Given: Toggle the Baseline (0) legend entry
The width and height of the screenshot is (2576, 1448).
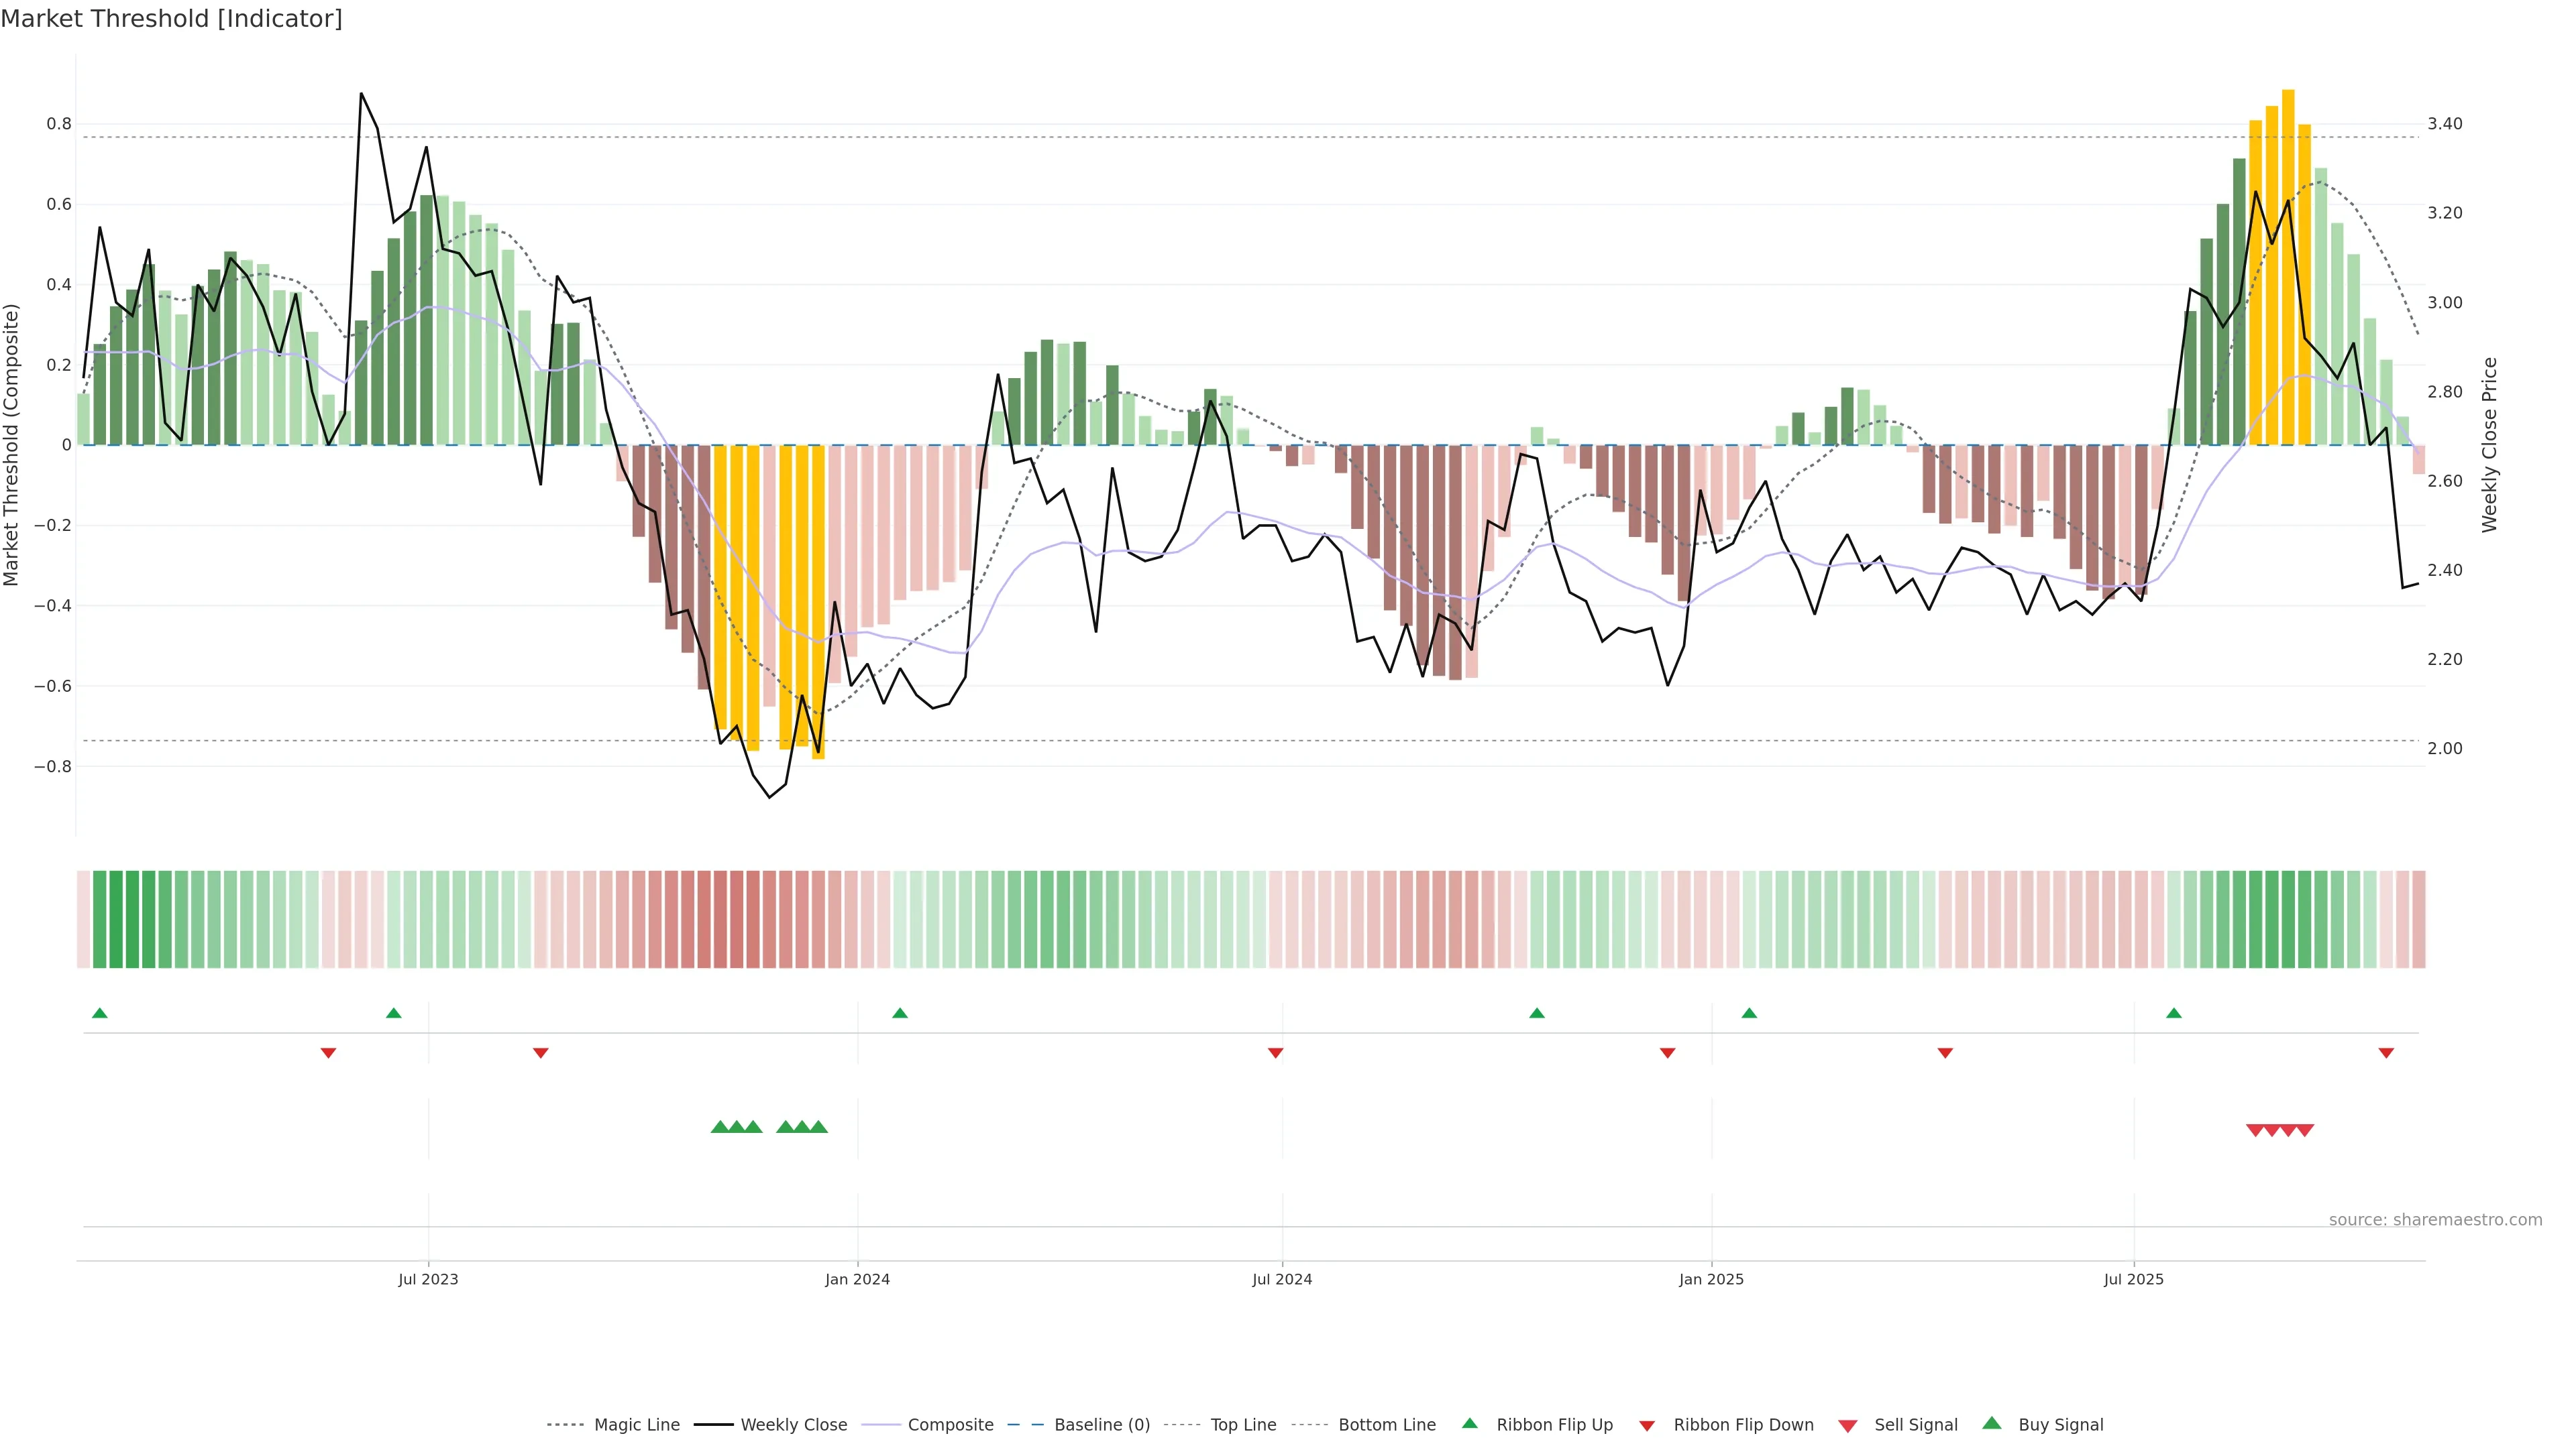Looking at the screenshot, I should click(1102, 1425).
